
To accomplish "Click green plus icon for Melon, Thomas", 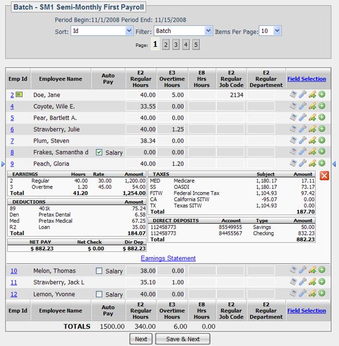I will click(322, 270).
